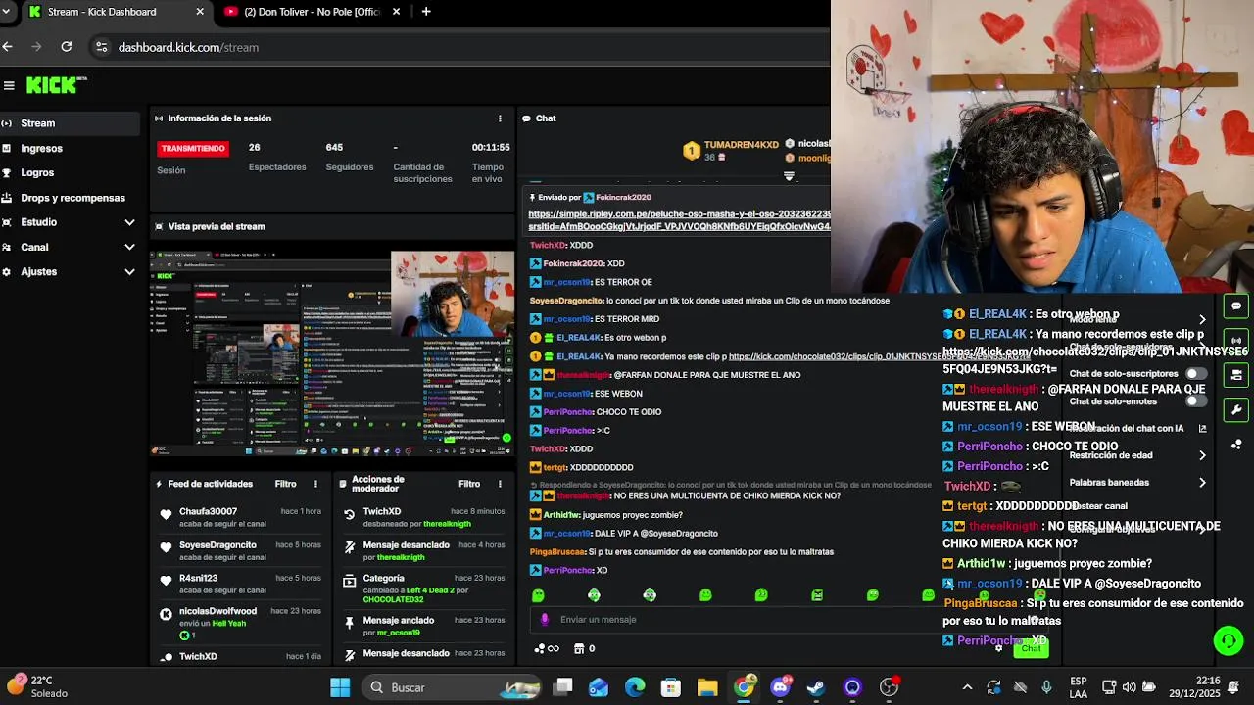The image size is (1254, 705).
Task: Click the chat bubble icon in right toolbar
Action: [1236, 305]
